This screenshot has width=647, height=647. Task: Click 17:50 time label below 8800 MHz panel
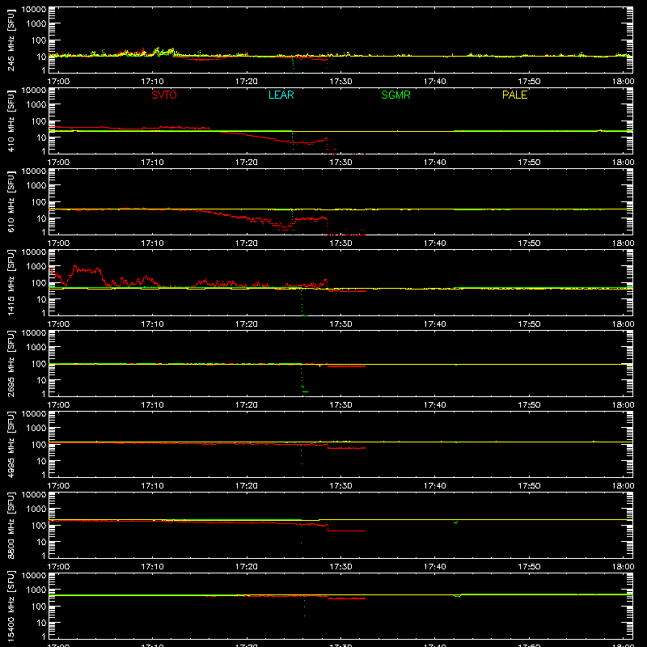(529, 567)
